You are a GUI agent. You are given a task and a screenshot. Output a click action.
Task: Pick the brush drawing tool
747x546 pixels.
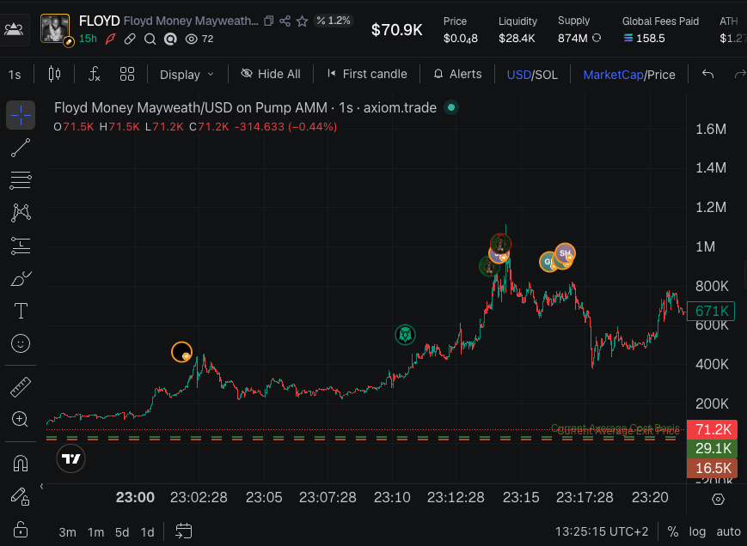coord(21,279)
